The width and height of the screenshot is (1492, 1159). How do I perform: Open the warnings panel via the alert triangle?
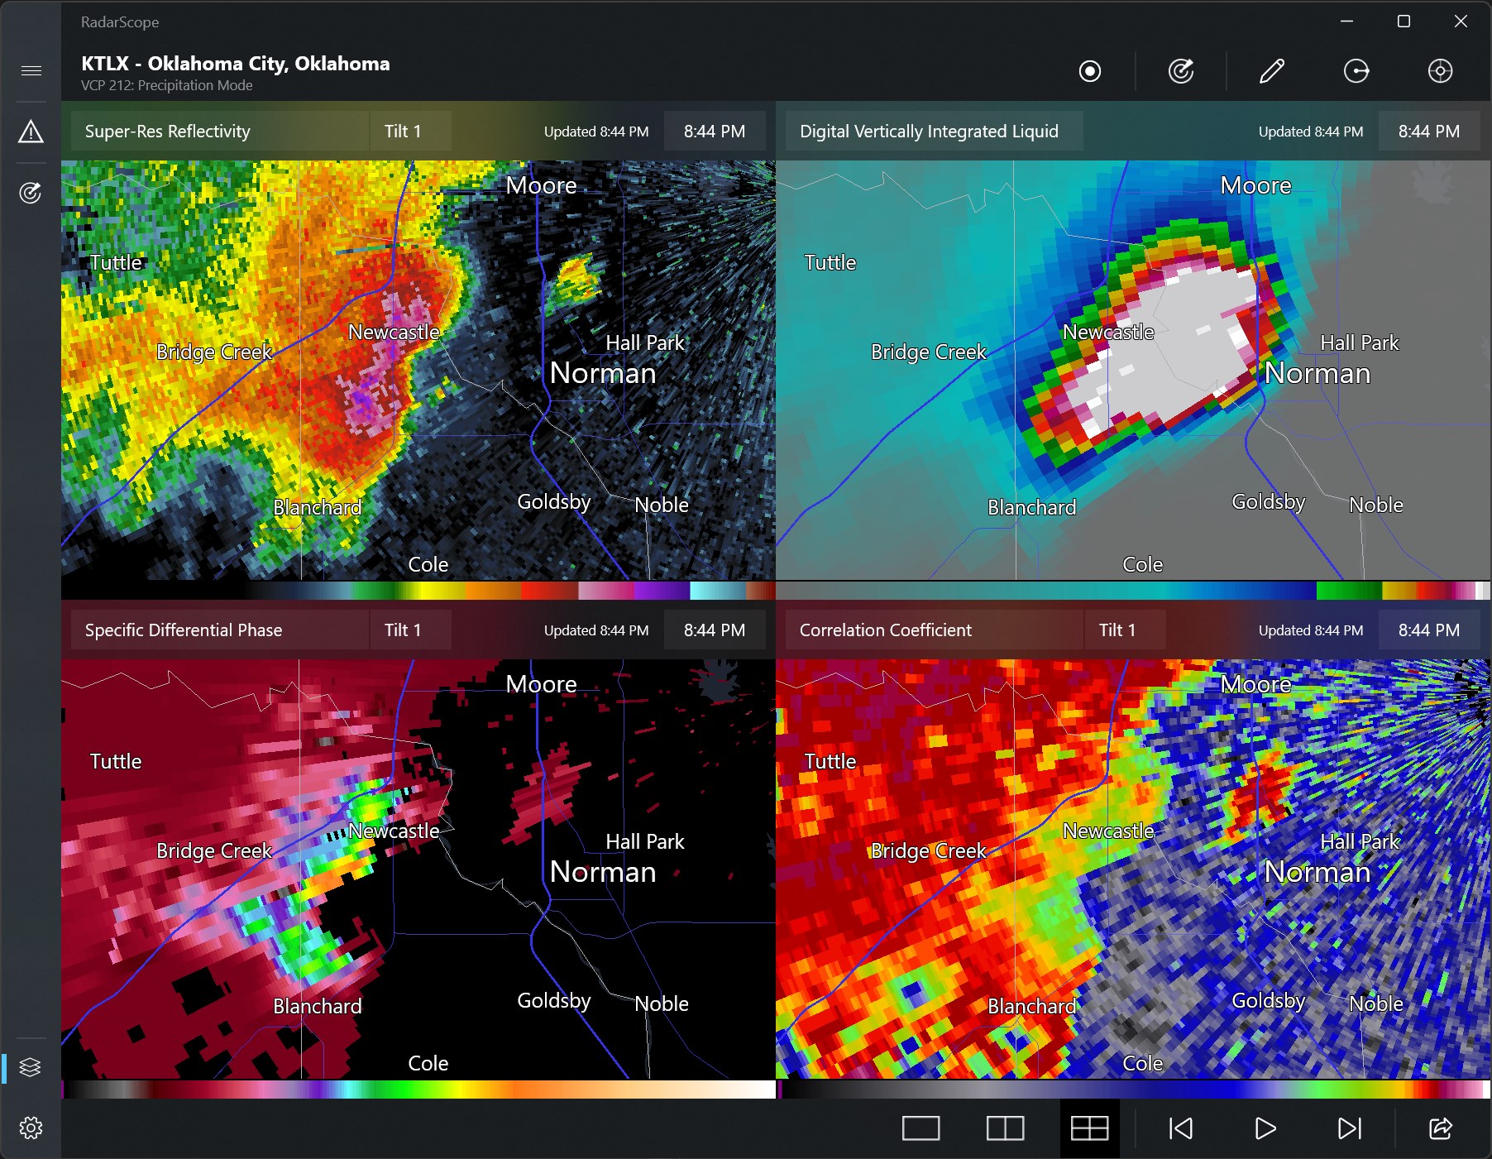point(31,131)
